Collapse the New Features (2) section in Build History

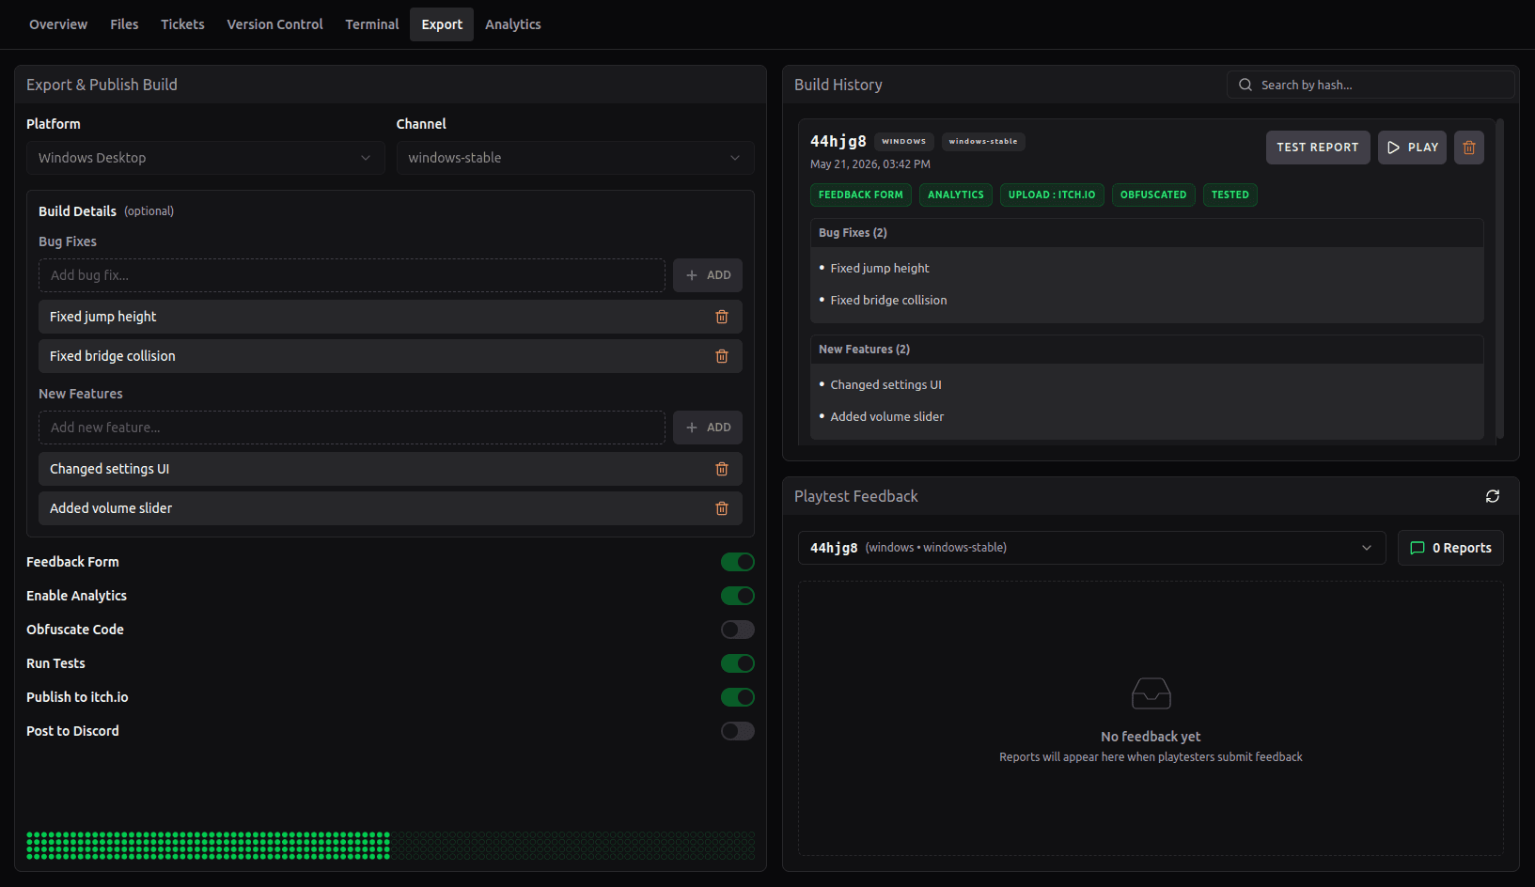coord(1147,350)
